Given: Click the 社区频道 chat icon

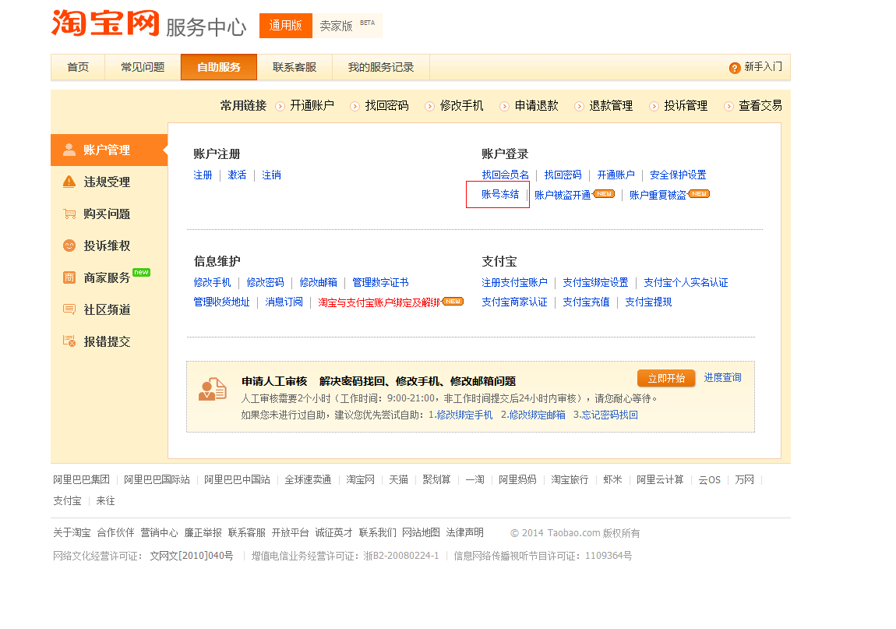Looking at the screenshot, I should [x=69, y=310].
